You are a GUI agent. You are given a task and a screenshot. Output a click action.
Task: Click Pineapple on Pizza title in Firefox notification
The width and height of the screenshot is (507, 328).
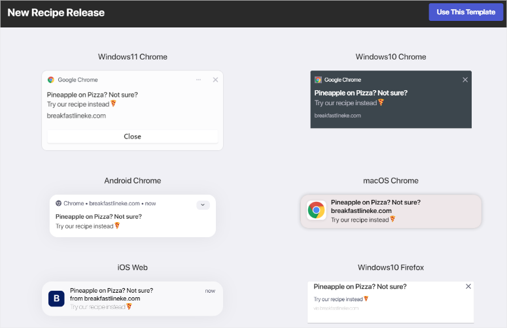click(x=360, y=287)
